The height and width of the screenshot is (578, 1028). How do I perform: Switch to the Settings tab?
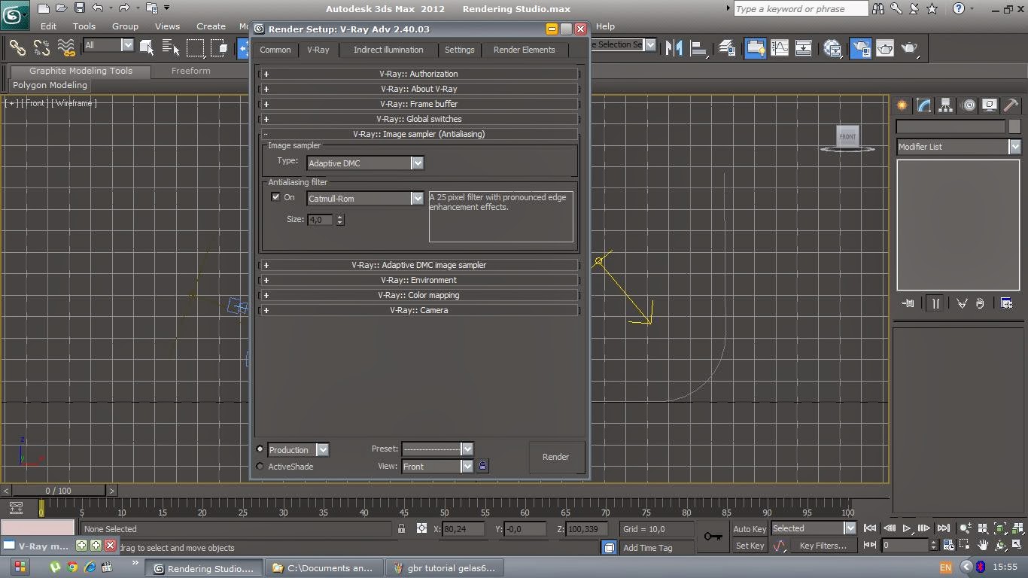(459, 50)
